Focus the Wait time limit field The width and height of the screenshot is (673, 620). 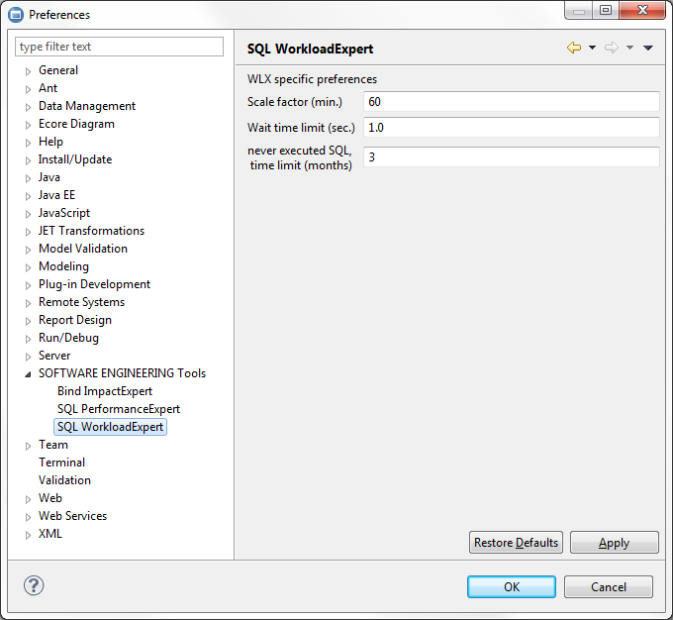coord(511,127)
